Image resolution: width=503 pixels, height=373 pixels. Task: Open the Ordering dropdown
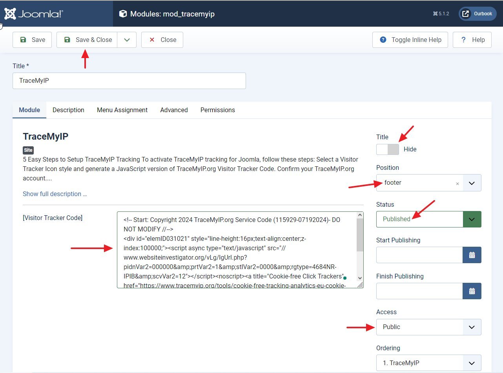point(429,363)
